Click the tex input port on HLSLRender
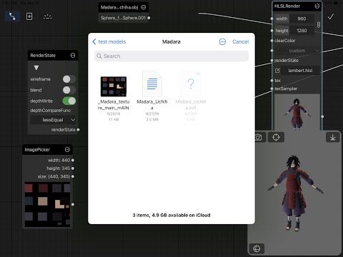The width and height of the screenshot is (343, 257). [272, 81]
